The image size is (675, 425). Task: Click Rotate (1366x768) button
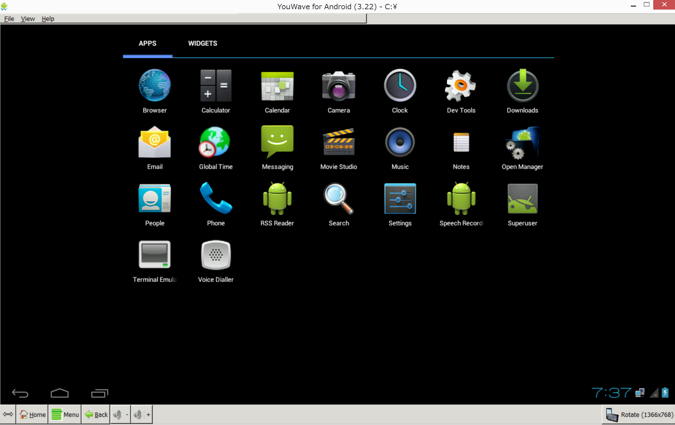click(x=639, y=415)
